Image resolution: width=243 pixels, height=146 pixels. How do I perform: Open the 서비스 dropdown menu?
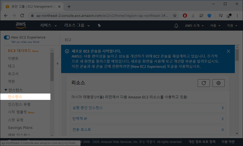tap(48, 25)
